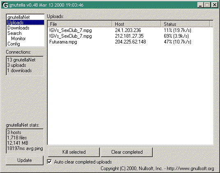The height and width of the screenshot is (173, 220).
Task: Close the gnutella window
Action: coord(215,5)
